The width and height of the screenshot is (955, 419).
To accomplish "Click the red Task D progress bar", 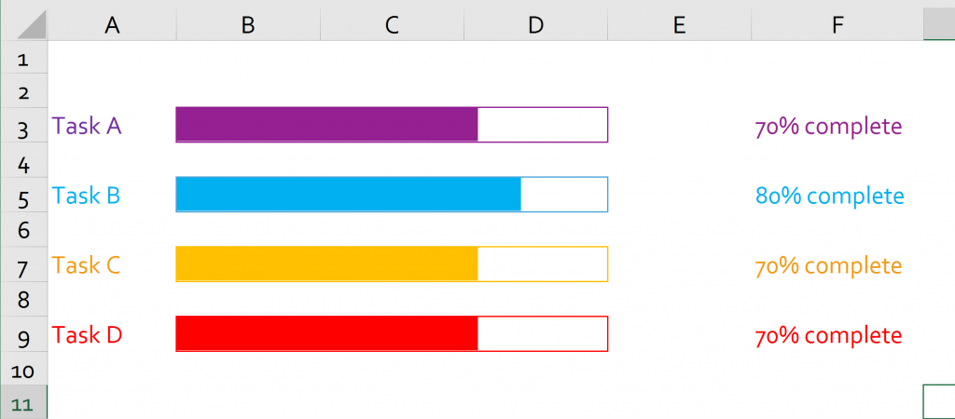I will [x=392, y=333].
